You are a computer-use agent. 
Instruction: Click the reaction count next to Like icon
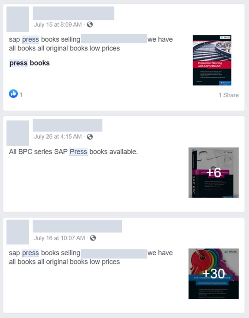(x=21, y=94)
